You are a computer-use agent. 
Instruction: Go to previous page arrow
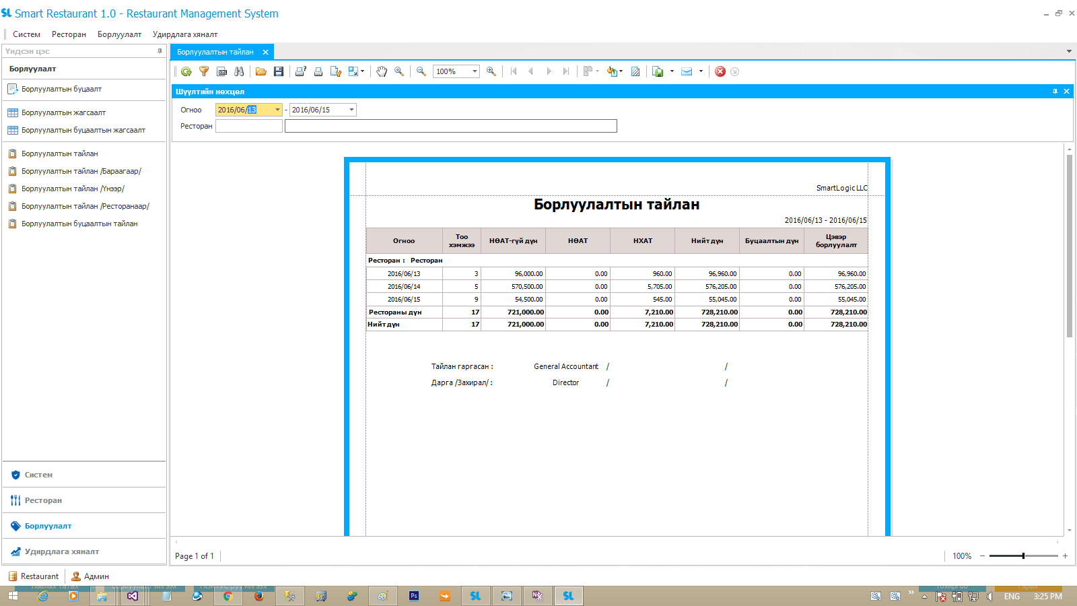[x=531, y=71]
